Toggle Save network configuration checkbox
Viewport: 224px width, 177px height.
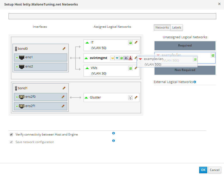[11, 142]
